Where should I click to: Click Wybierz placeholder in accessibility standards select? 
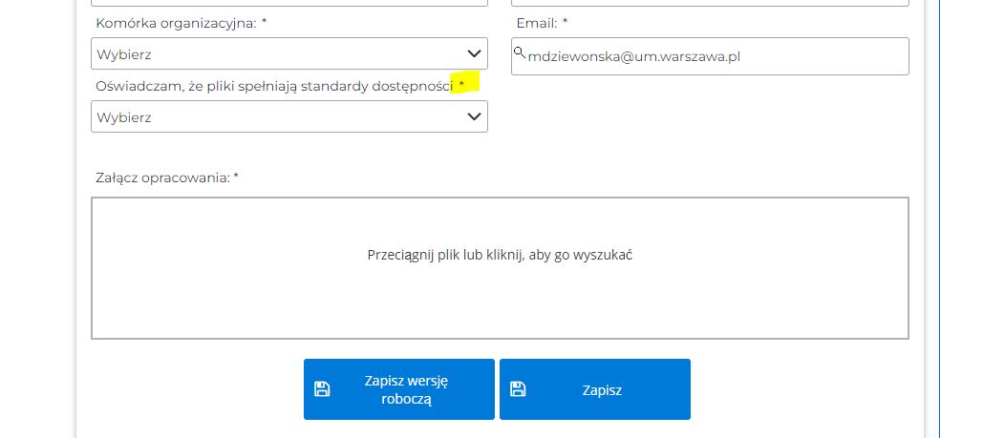point(124,117)
